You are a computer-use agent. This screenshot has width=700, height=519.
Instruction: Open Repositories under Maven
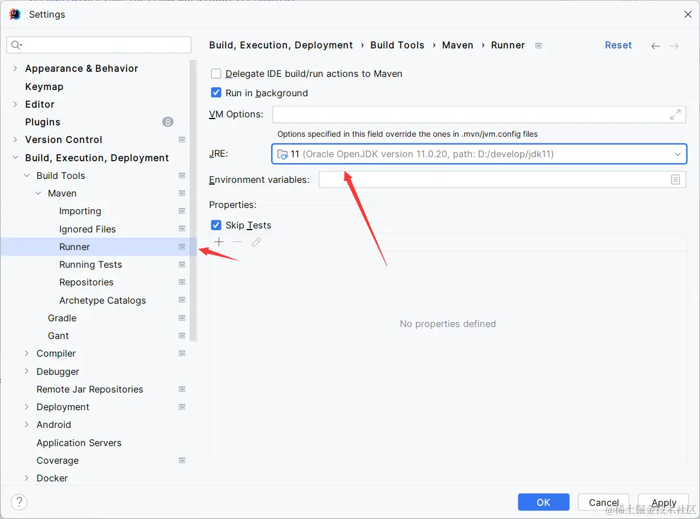click(x=87, y=282)
